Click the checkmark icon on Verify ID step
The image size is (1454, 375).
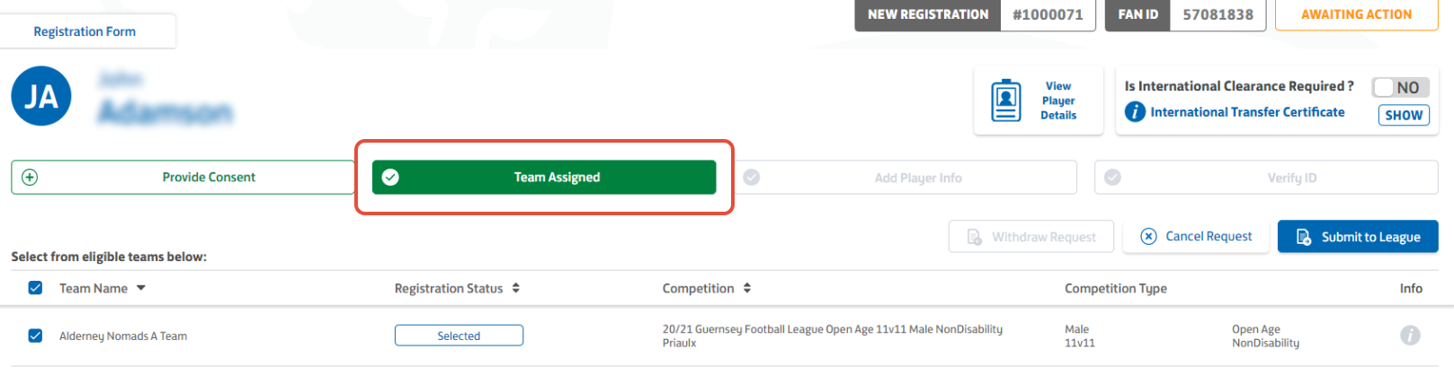tap(1112, 178)
